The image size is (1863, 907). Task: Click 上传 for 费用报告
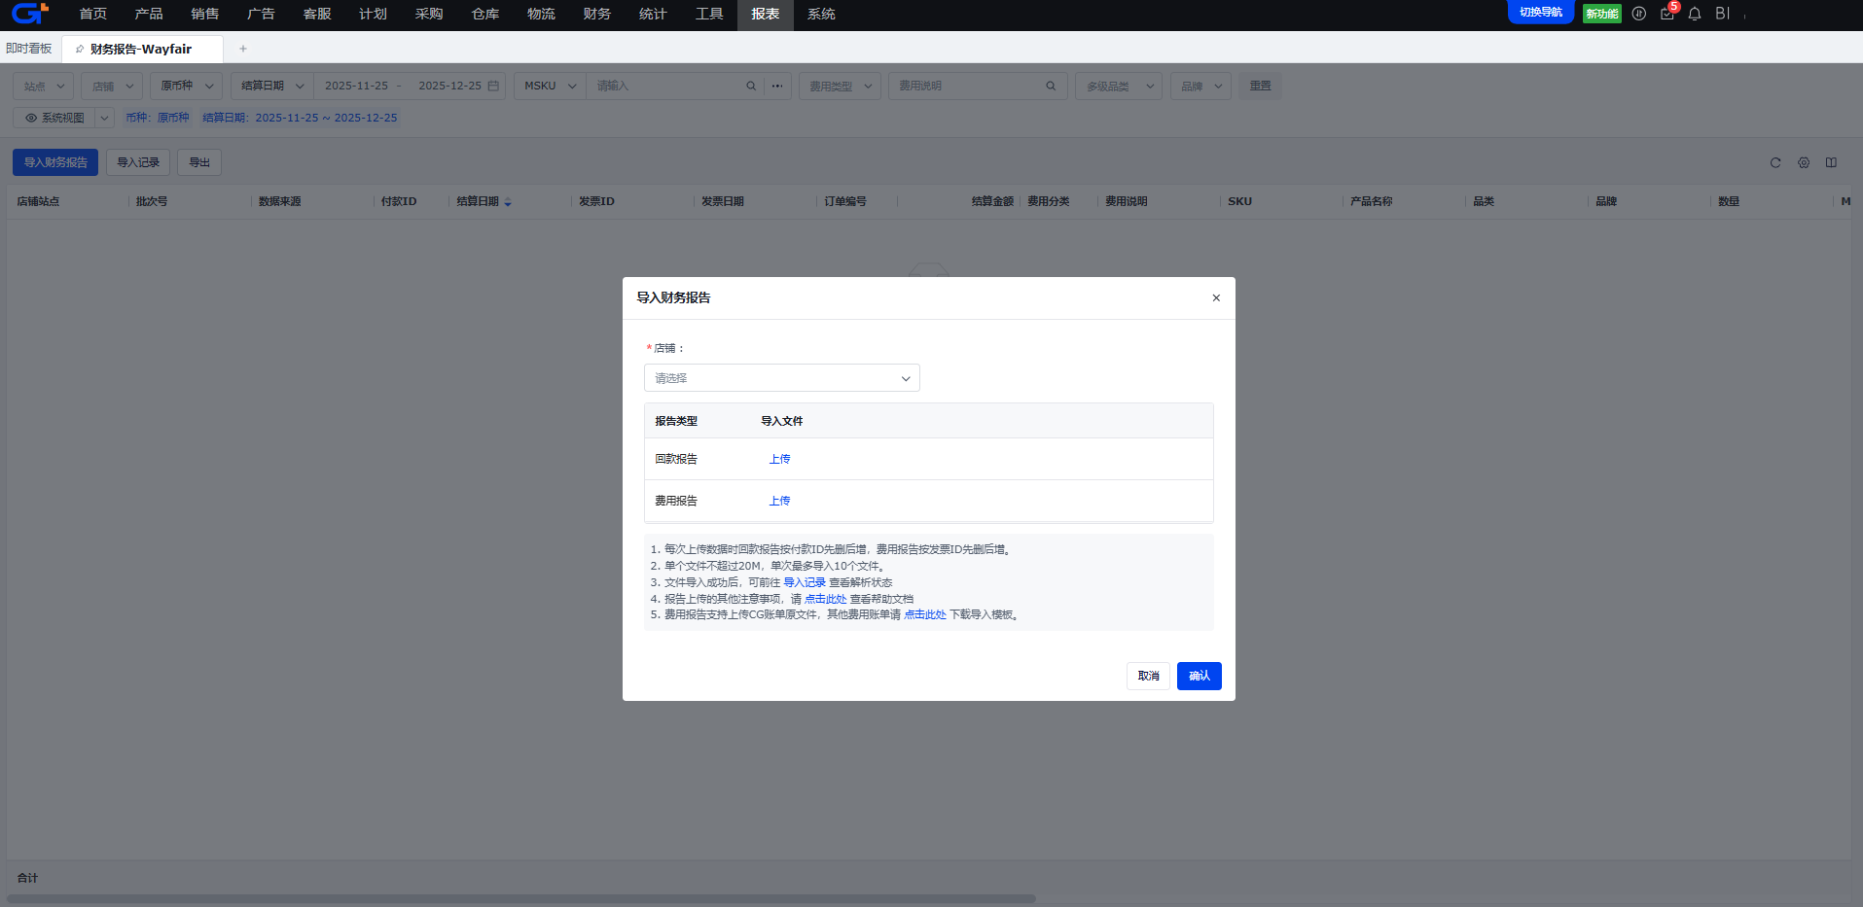[780, 501]
